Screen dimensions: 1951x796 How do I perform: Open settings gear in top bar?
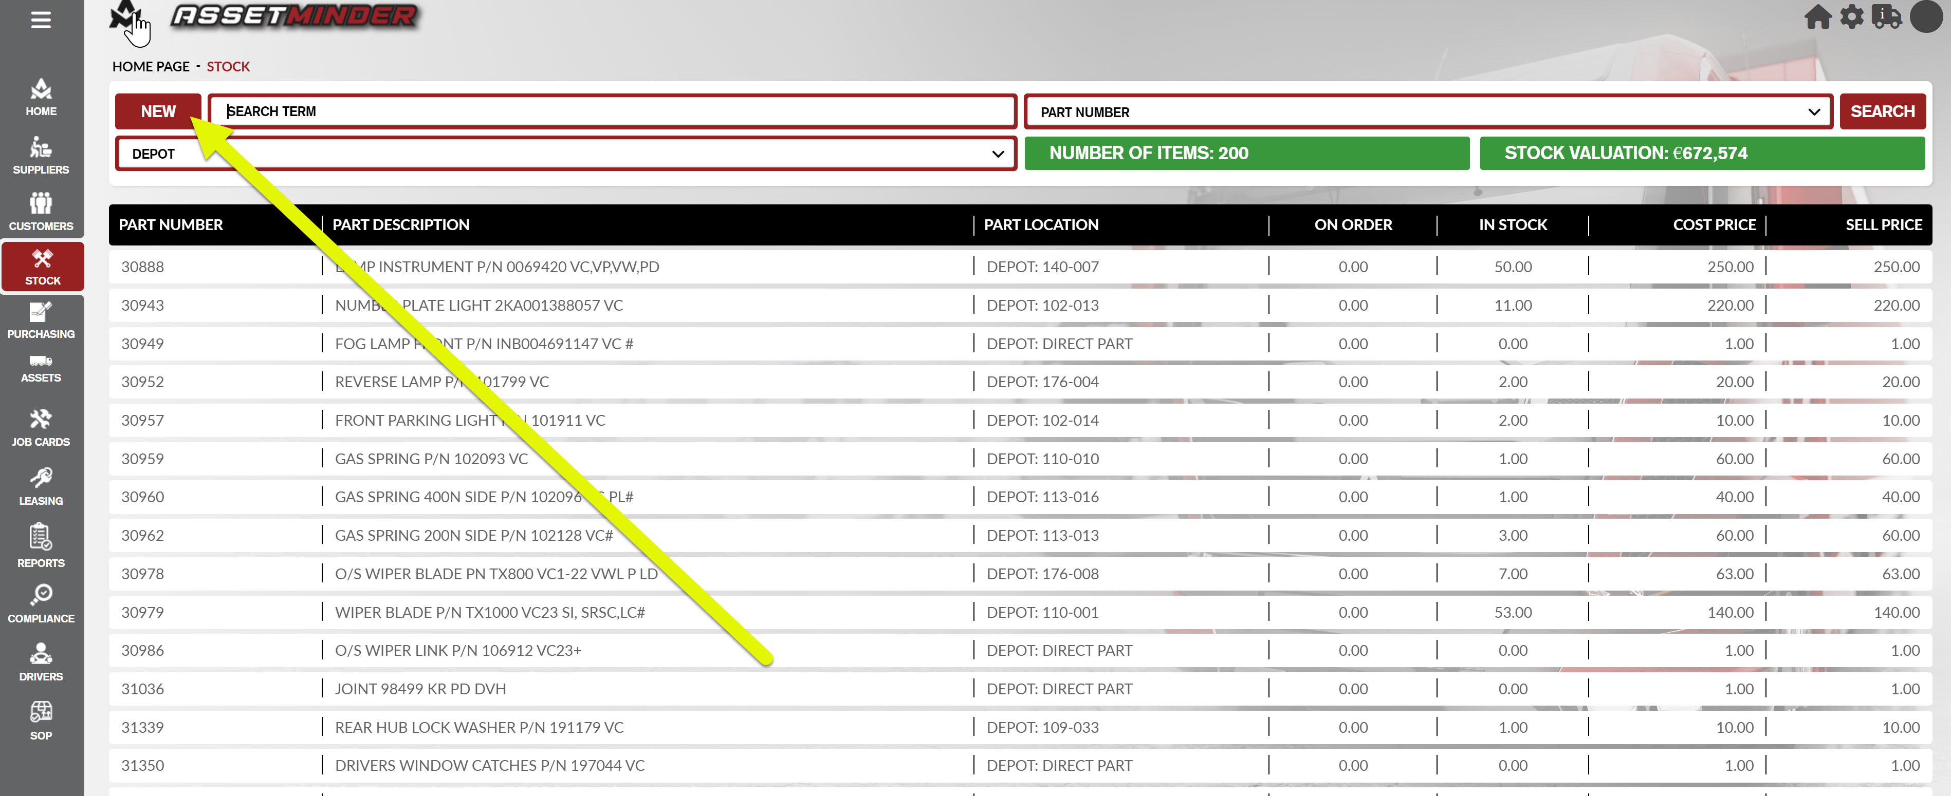(1852, 16)
